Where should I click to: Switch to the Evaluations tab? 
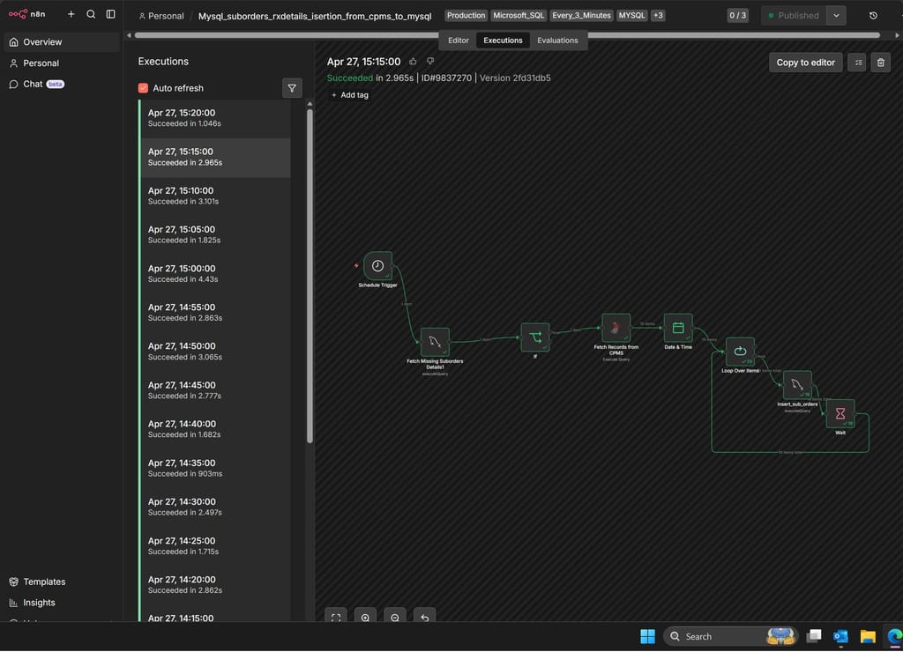(x=557, y=41)
